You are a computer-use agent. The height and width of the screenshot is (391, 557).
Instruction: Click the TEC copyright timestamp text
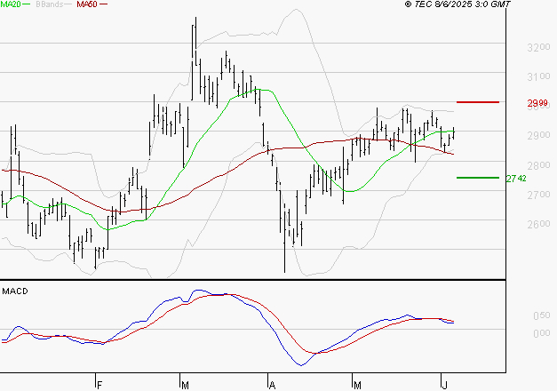pyautogui.click(x=458, y=4)
